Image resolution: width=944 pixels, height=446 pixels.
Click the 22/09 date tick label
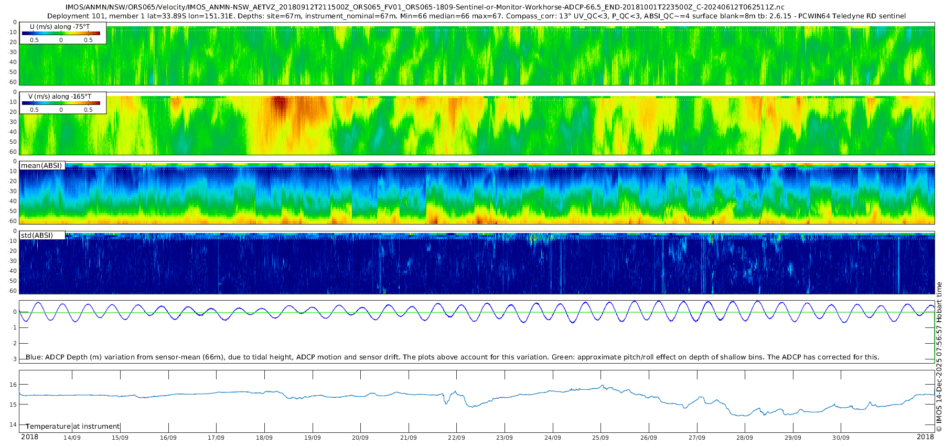[x=456, y=438]
